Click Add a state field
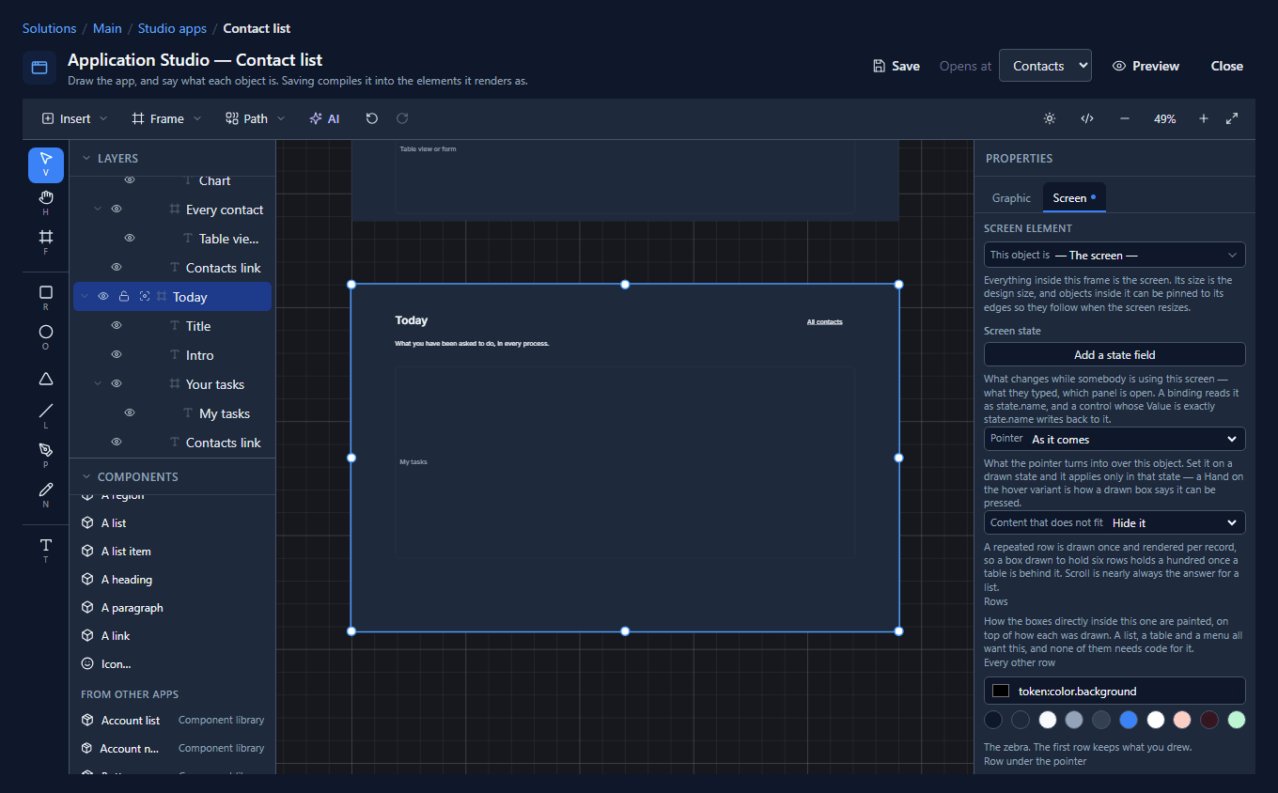This screenshot has height=793, width=1278. tap(1114, 355)
